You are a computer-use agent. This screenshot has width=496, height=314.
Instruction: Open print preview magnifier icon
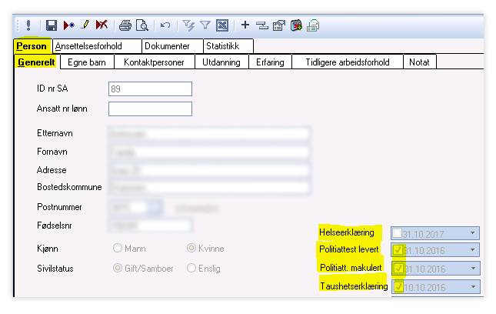[x=142, y=25]
